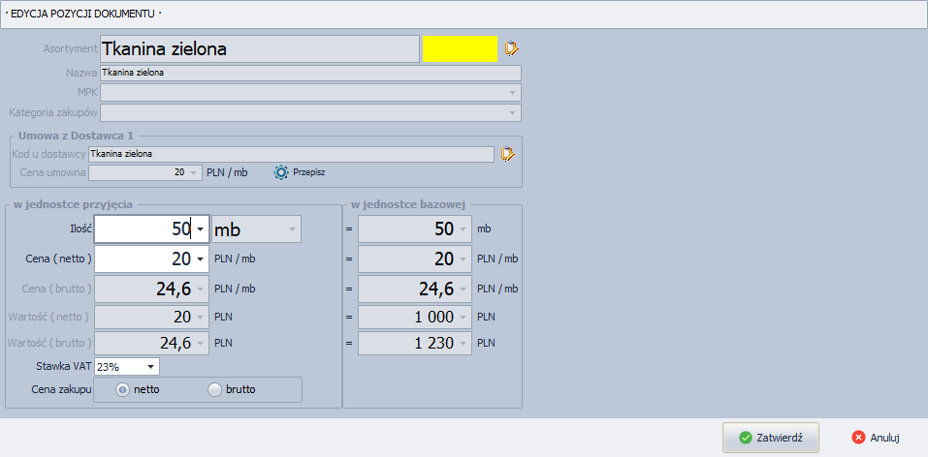Click the edit icon beside Kod u dostawcy
Viewport: 928px width, 457px height.
tap(507, 153)
